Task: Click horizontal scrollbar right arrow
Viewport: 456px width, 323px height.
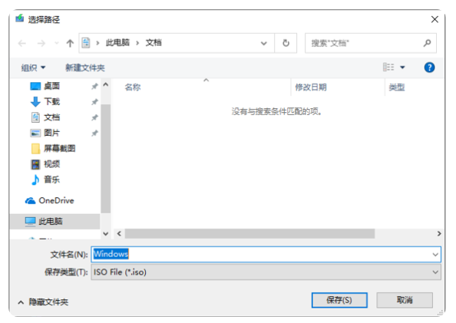Action: pyautogui.click(x=439, y=234)
